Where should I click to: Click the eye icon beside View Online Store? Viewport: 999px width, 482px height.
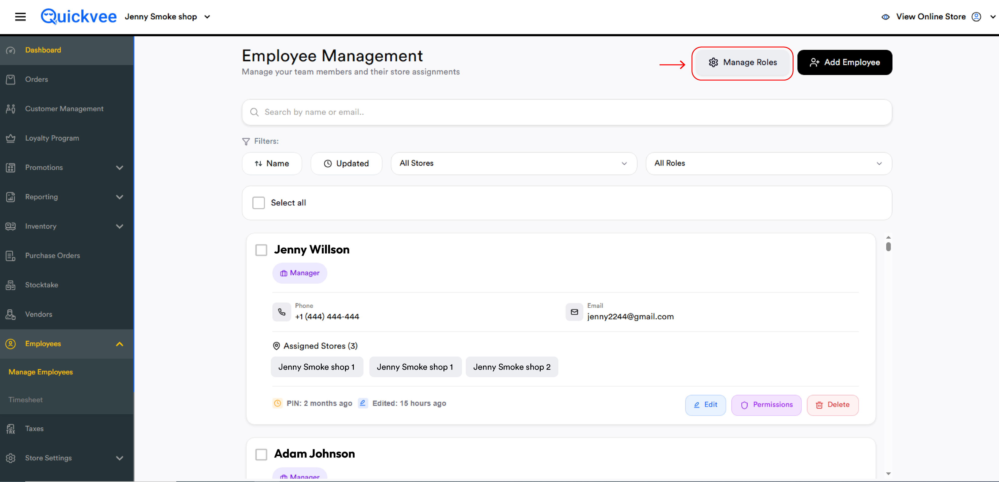885,17
